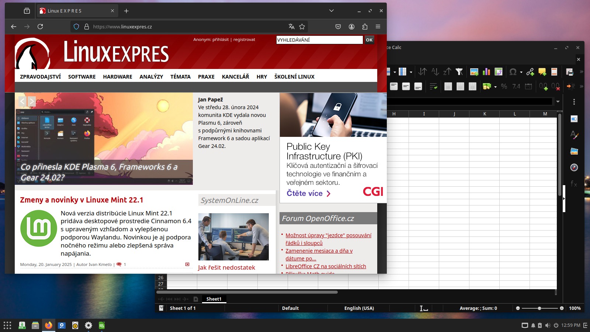This screenshot has height=332, width=590.
Task: Click Insert Image icon in Calc toolbar
Action: 474,72
